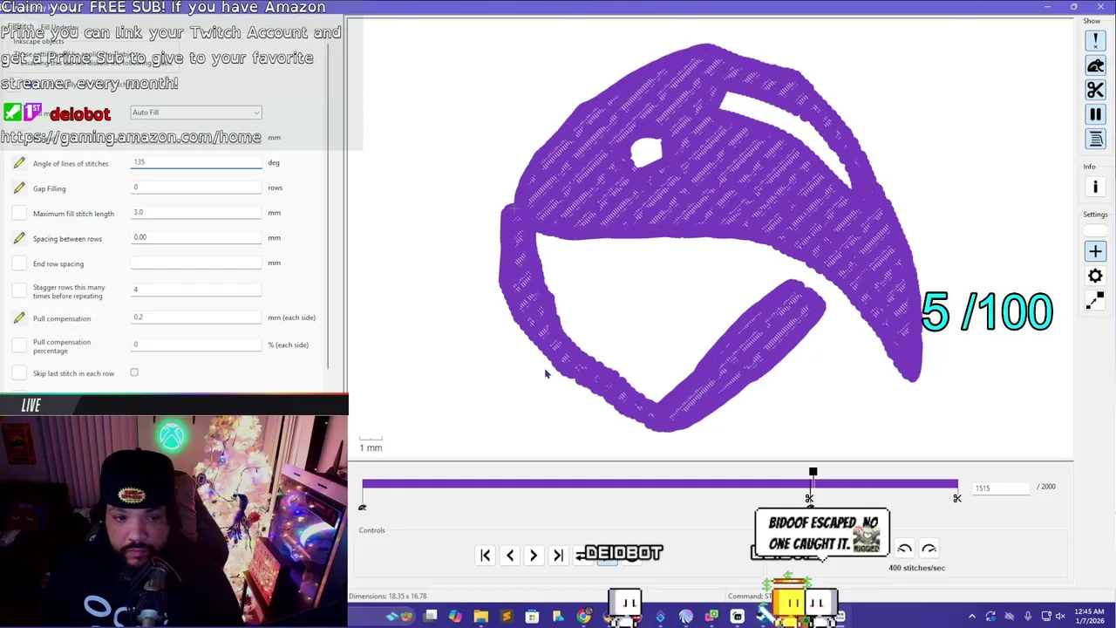
Task: Click the 'Gap Filling' label
Action: point(49,188)
